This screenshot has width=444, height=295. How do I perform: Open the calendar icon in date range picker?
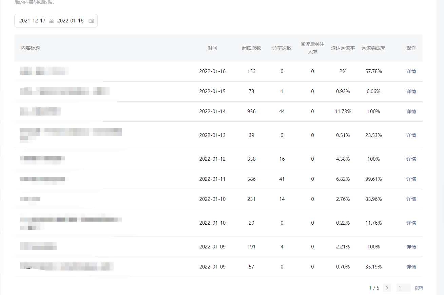91,21
